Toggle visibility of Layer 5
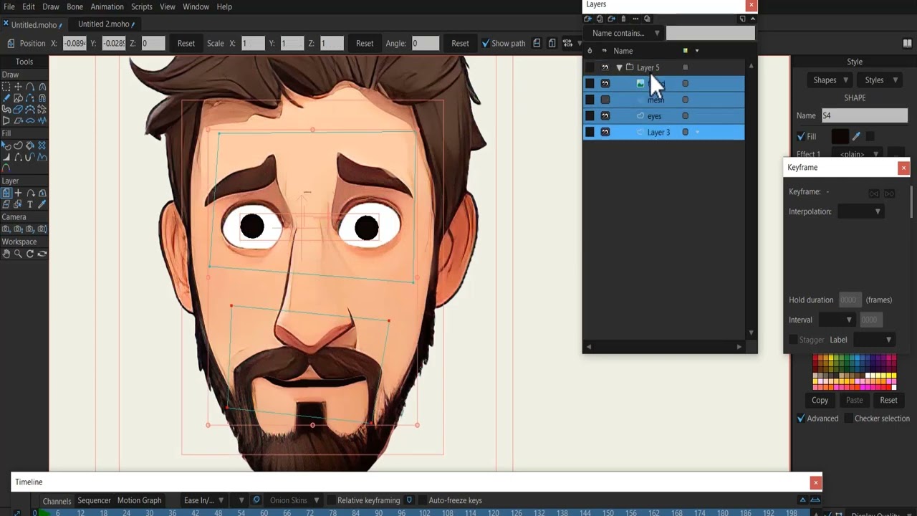The width and height of the screenshot is (917, 516). click(605, 67)
